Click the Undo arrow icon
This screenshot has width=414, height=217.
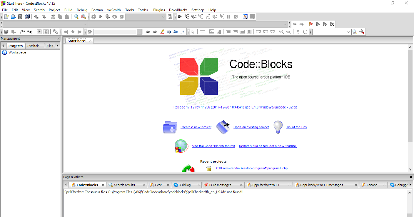tap(36, 17)
